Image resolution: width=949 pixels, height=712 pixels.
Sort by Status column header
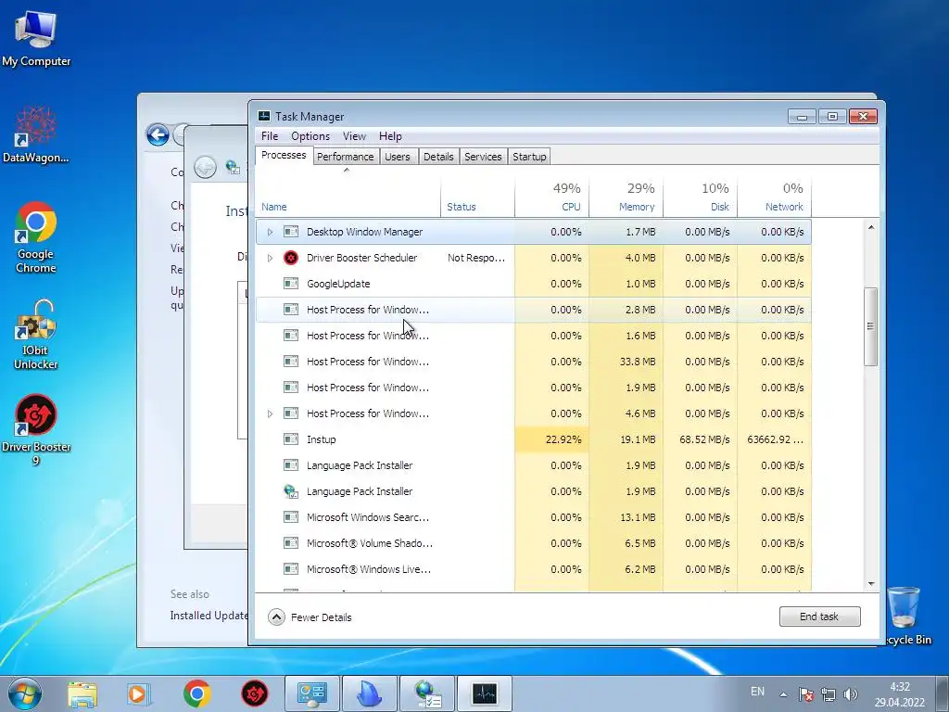coord(477,197)
